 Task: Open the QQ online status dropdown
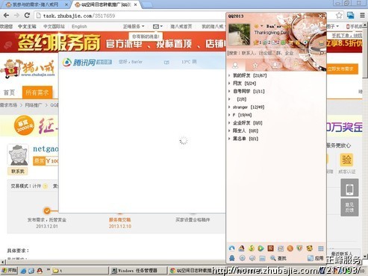(x=258, y=26)
